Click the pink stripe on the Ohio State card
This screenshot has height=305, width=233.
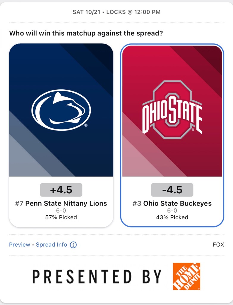point(137,161)
